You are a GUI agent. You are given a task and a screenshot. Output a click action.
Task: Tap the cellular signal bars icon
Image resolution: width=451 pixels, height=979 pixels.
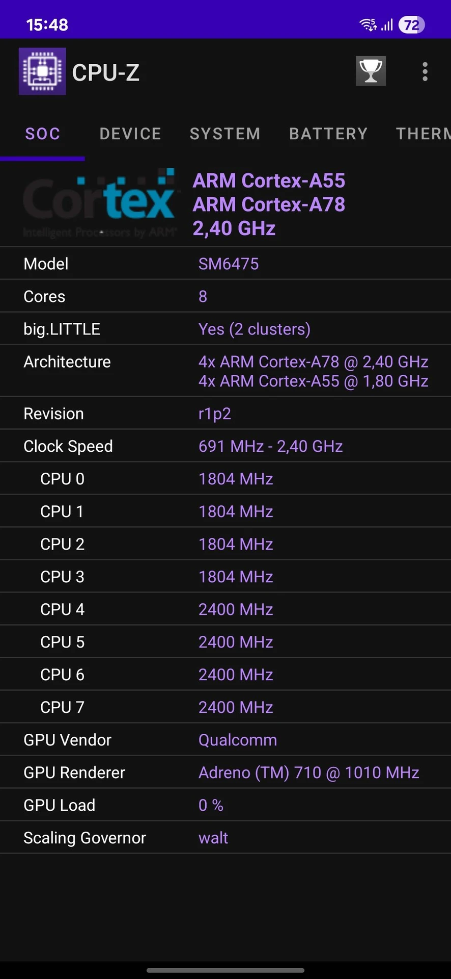(387, 24)
